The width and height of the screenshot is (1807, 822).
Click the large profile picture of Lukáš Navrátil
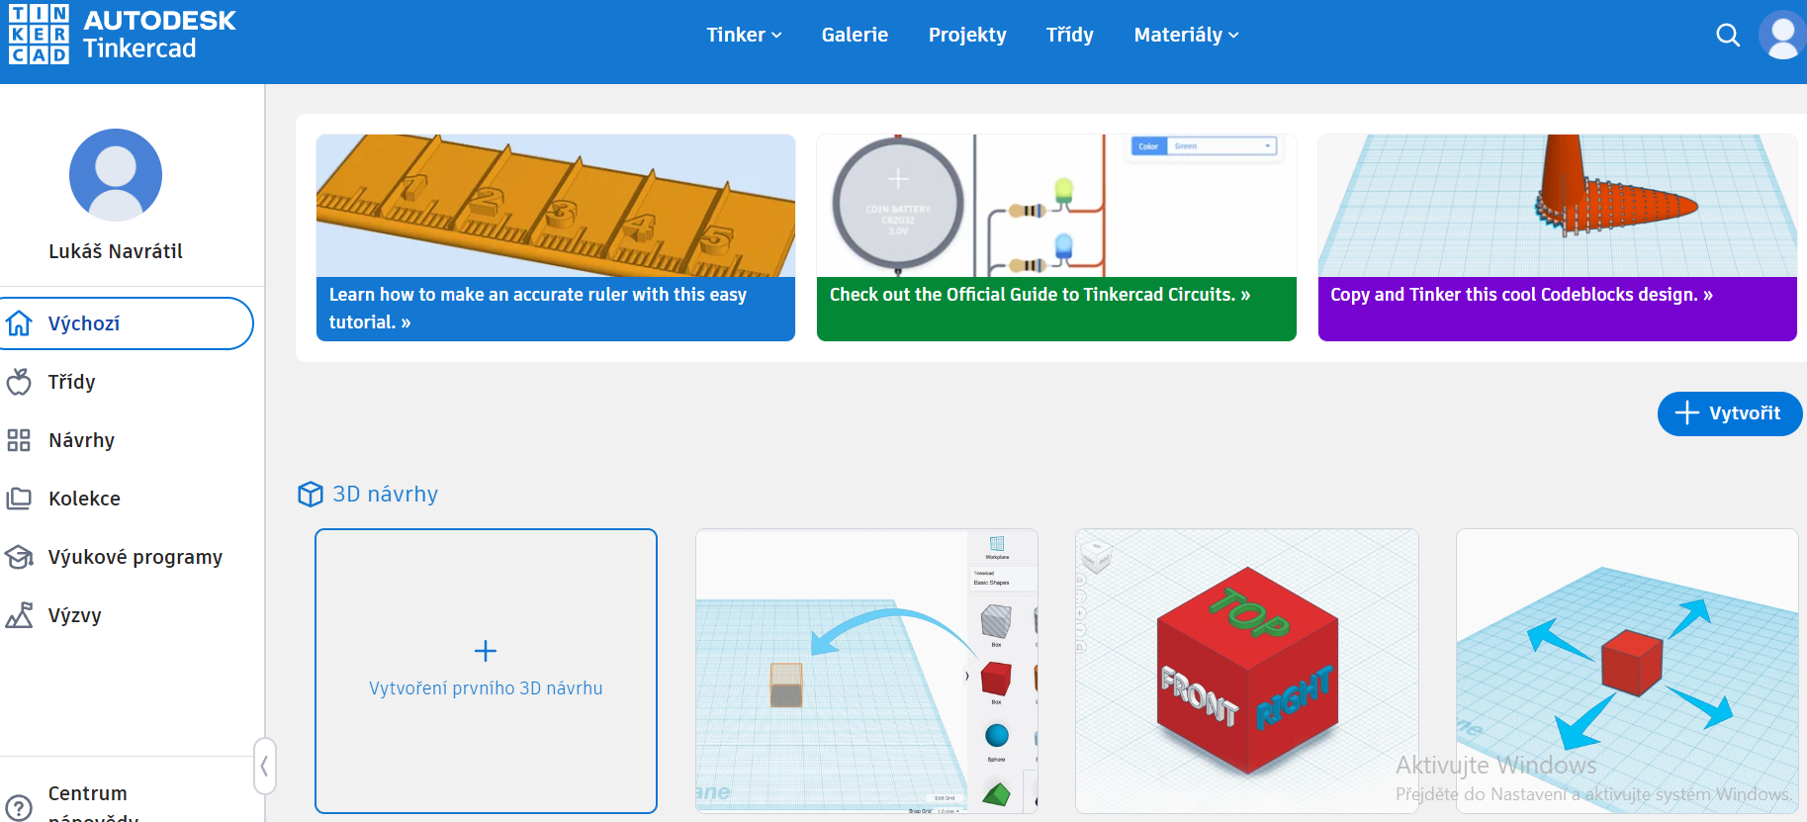(x=116, y=175)
